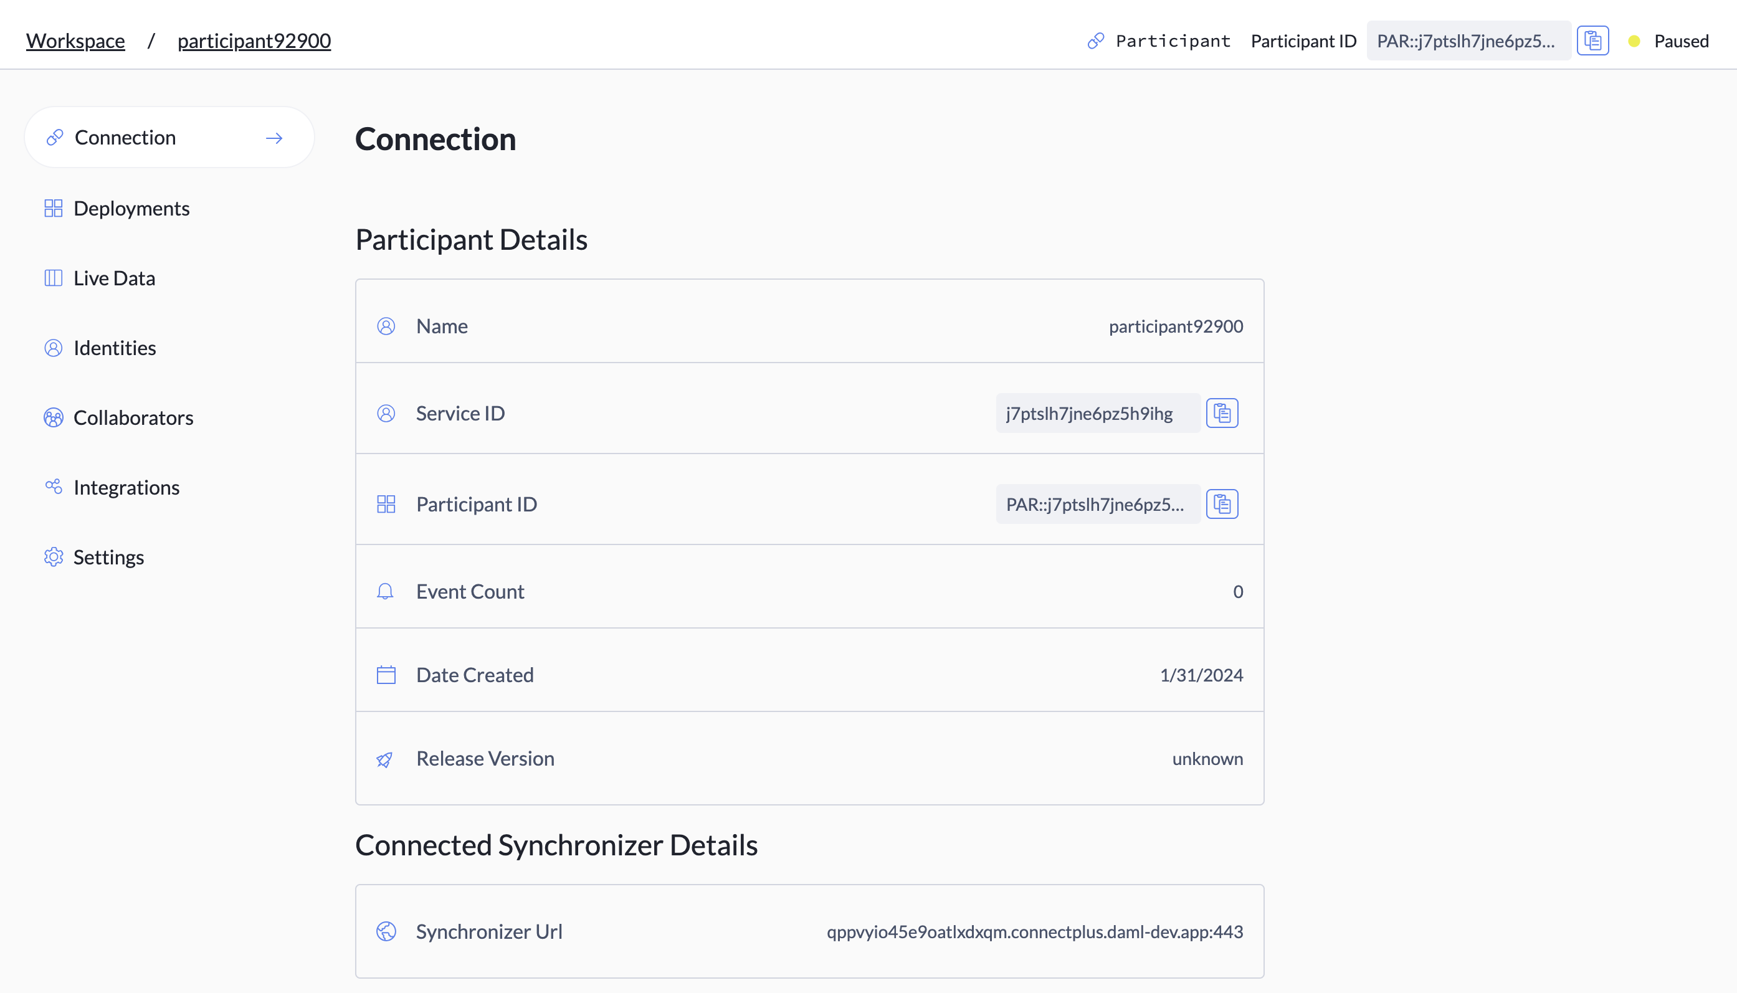Click the header Participant ID field
This screenshot has height=993, width=1737.
(1468, 41)
